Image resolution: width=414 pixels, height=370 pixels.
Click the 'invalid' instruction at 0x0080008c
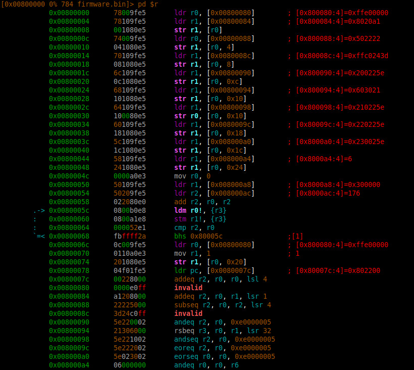(x=188, y=313)
